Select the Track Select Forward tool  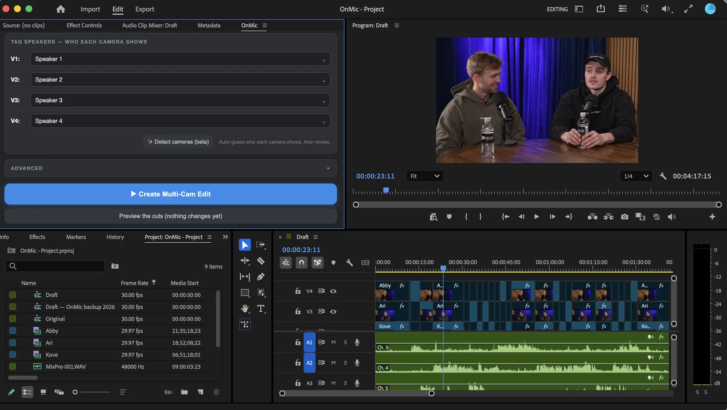(x=261, y=245)
